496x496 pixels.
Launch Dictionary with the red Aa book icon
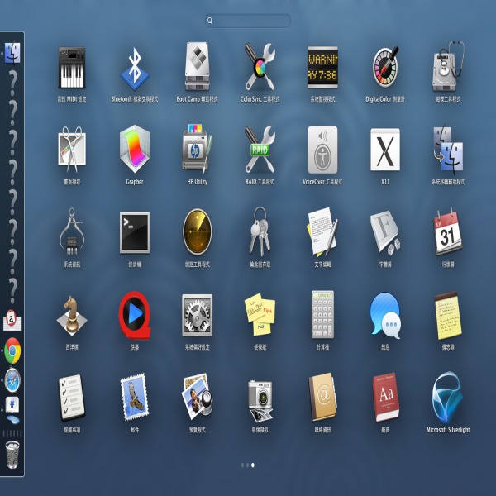click(385, 398)
